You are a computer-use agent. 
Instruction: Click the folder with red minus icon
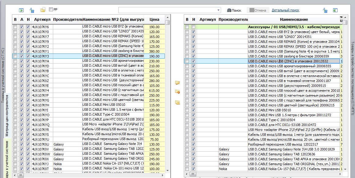coord(177,92)
